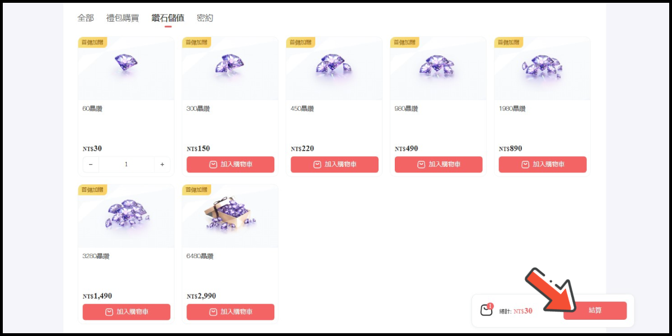The image size is (672, 336).
Task: Add the 980晶鑽 pack to the cart
Action: click(x=438, y=165)
